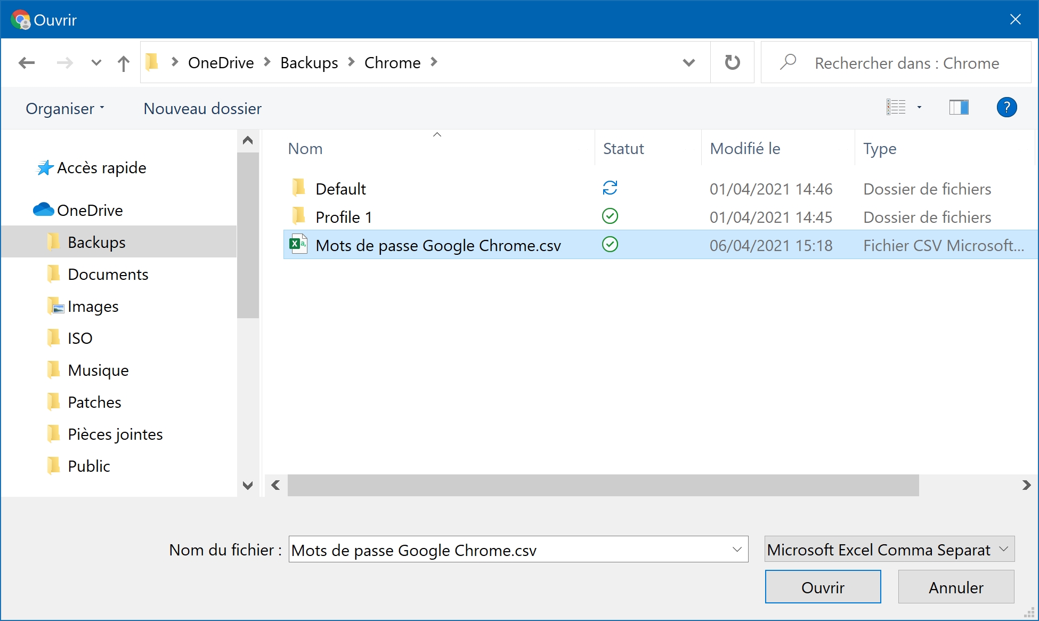The image size is (1039, 621).
Task: Open the address bar history dropdown
Action: (x=689, y=63)
